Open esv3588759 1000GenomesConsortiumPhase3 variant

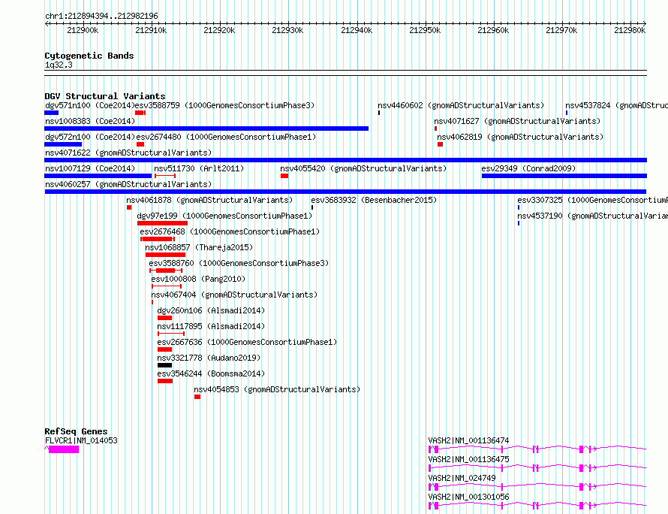click(x=225, y=105)
